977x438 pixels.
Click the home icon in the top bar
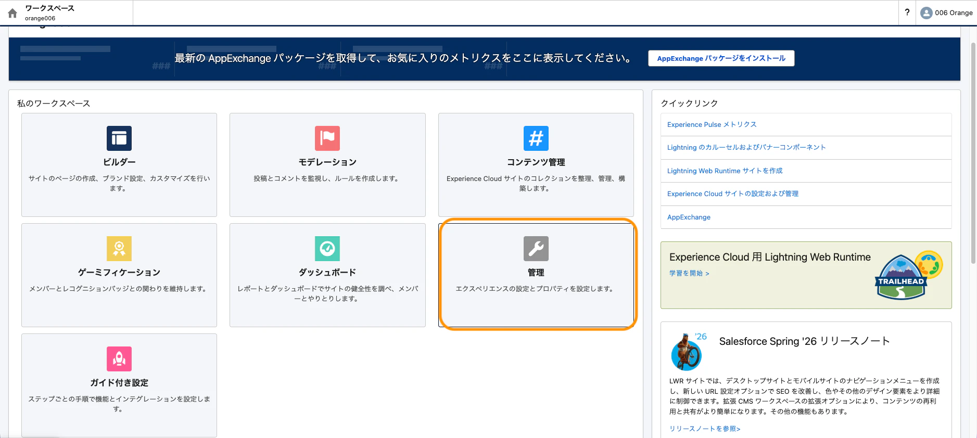tap(12, 13)
